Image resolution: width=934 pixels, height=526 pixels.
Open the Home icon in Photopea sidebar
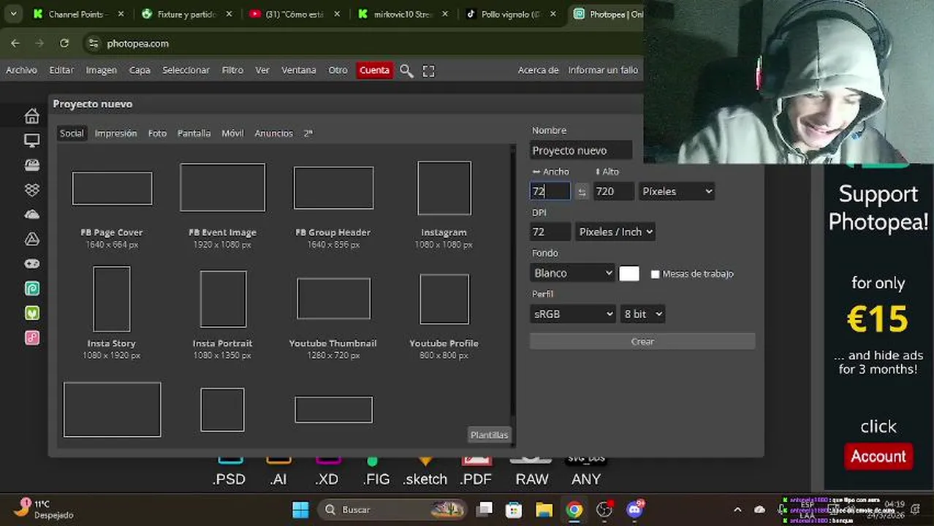pos(31,115)
